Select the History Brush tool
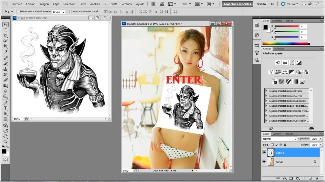Screen dimensions: 325x182 pyautogui.click(x=5, y=74)
